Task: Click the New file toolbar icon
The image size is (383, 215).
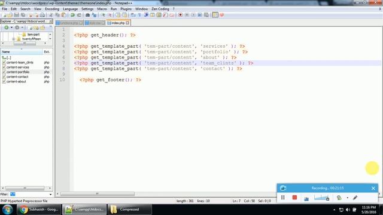Action: (x=4, y=15)
